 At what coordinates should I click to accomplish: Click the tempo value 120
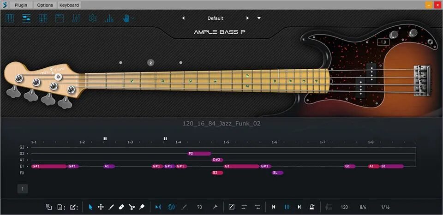click(x=344, y=207)
